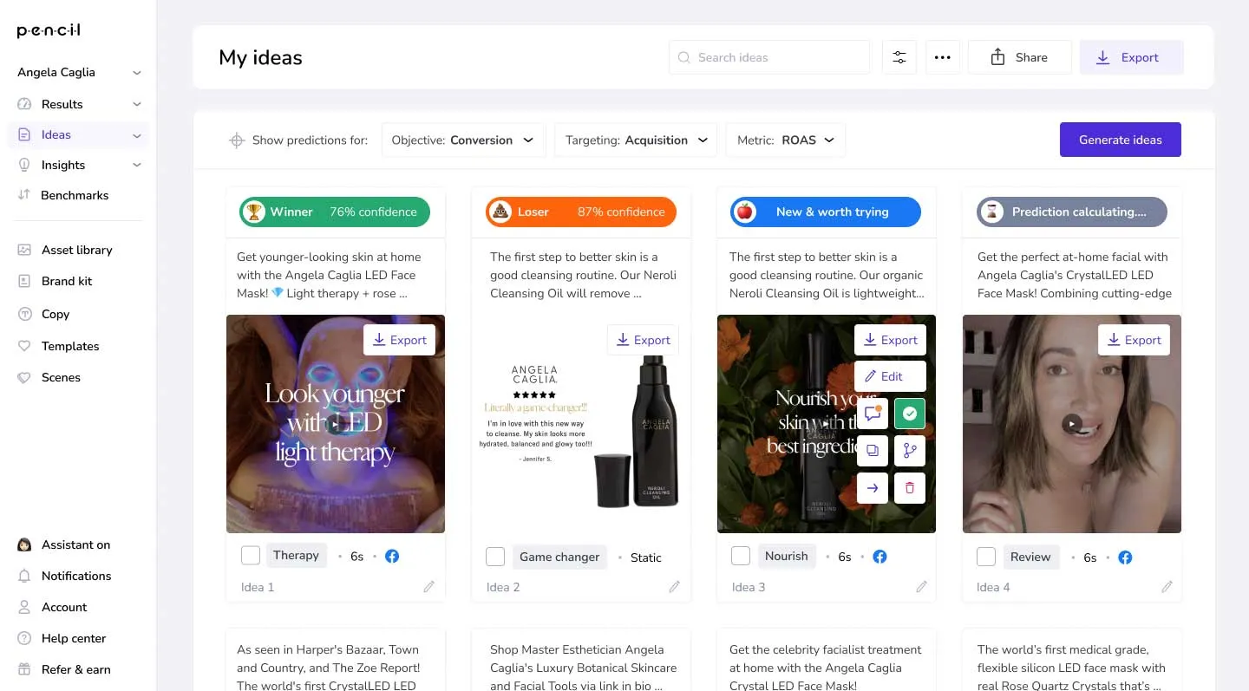Click the Therapy tag
The image size is (1249, 691).
click(296, 555)
